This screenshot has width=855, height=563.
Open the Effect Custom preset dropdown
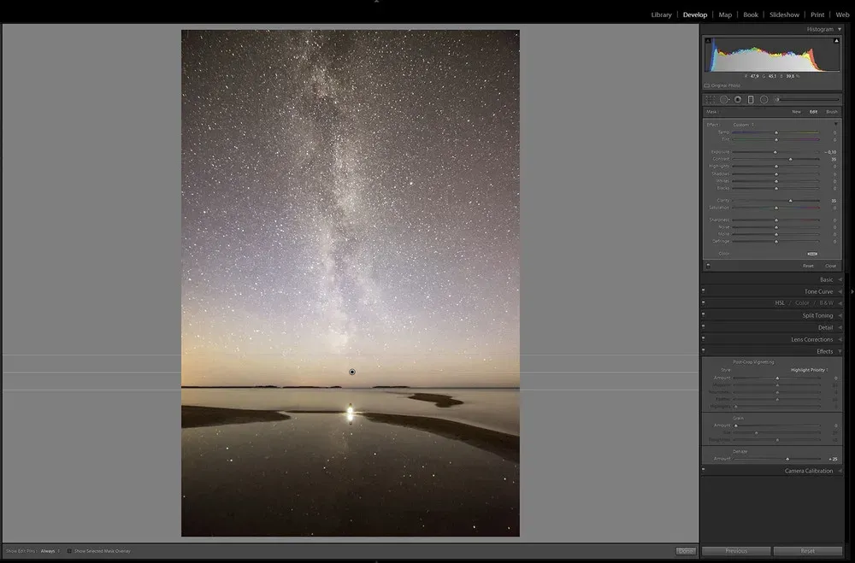click(743, 125)
